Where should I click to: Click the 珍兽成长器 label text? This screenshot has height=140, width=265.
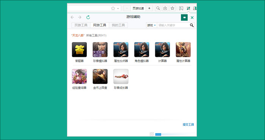click(x=121, y=88)
